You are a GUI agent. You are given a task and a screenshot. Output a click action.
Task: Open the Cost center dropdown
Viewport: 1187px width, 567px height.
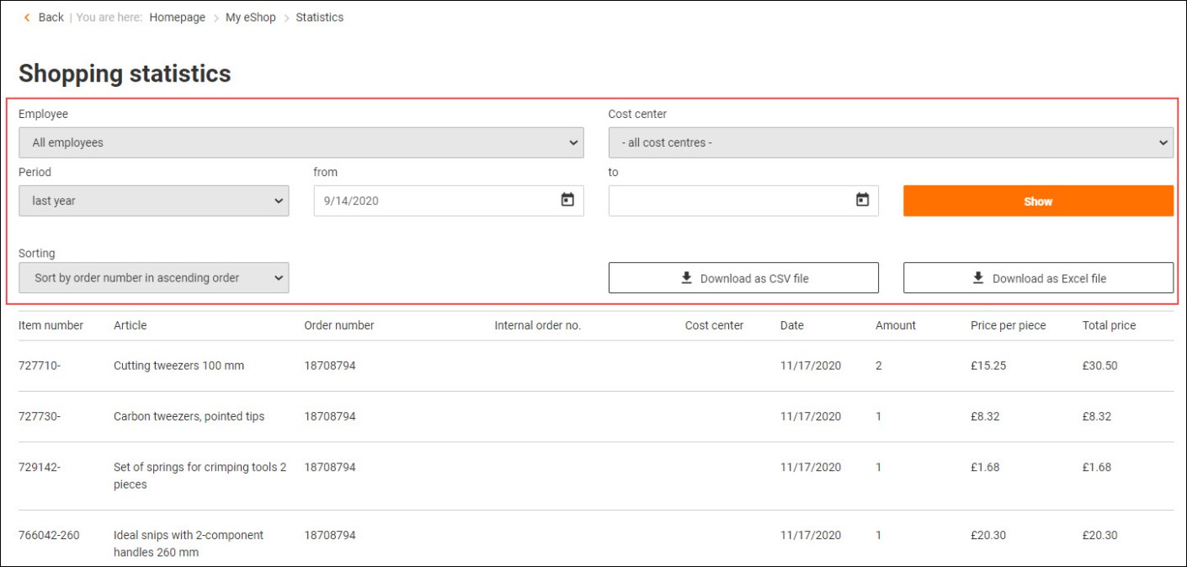[890, 143]
